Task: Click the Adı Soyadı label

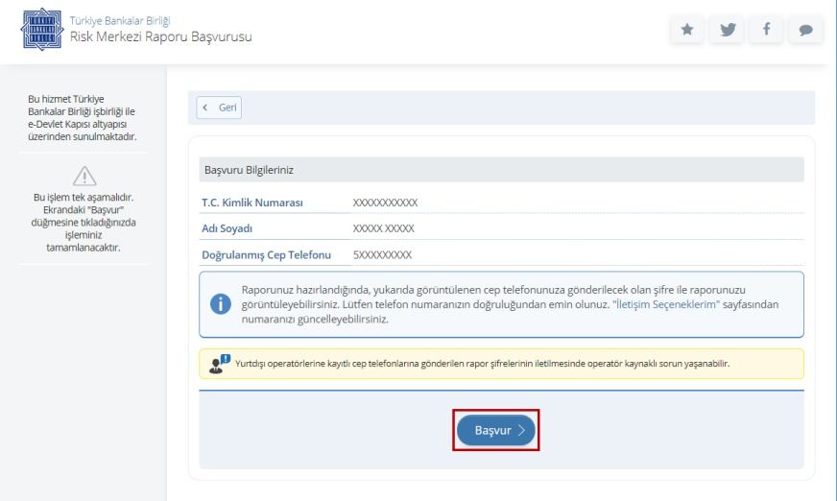Action: coord(227,228)
